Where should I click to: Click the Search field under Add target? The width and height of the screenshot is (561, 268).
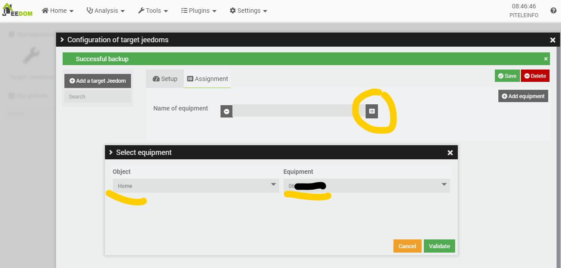(x=97, y=97)
